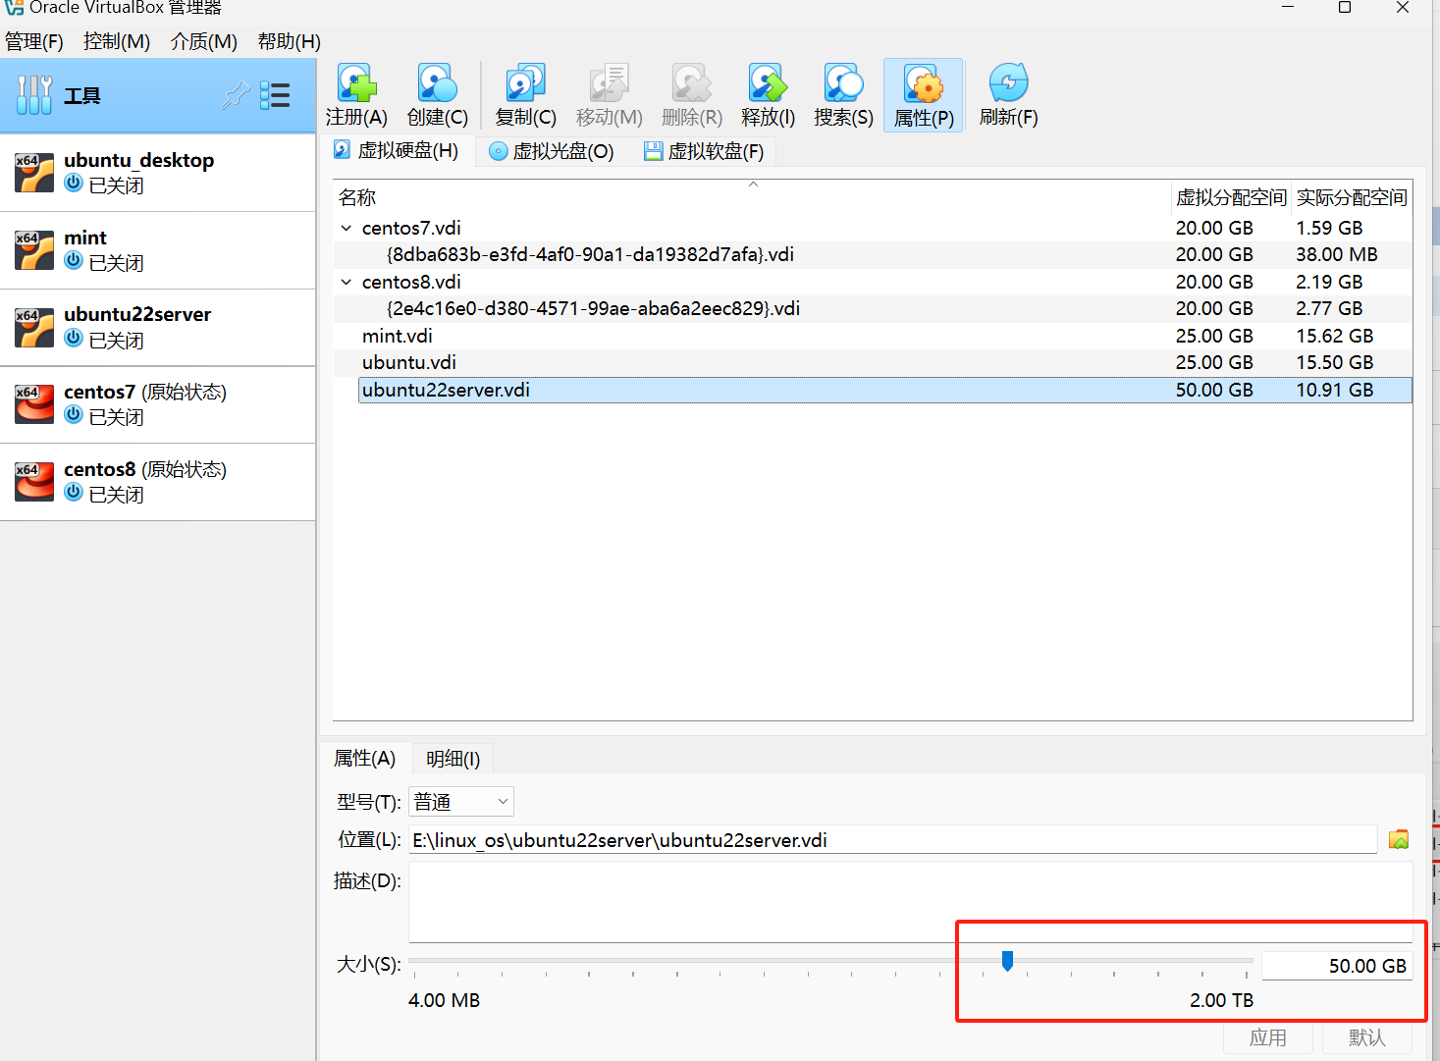Click the 应用 apply button

[x=1268, y=1037]
